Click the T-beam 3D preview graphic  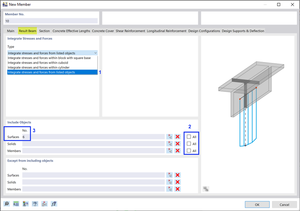coord(251,104)
